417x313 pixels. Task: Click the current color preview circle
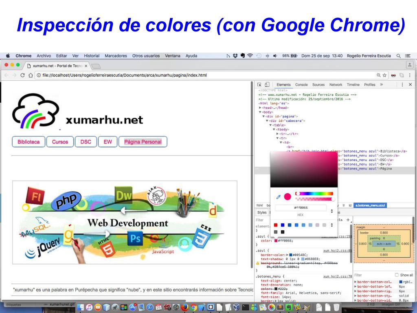(288, 197)
